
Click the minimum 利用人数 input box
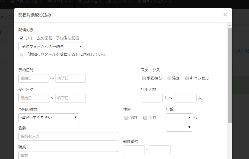pyautogui.click(x=152, y=98)
